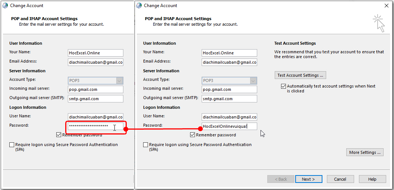Uncheck Automatically test account settings option
394x190 pixels.
[x=283, y=86]
